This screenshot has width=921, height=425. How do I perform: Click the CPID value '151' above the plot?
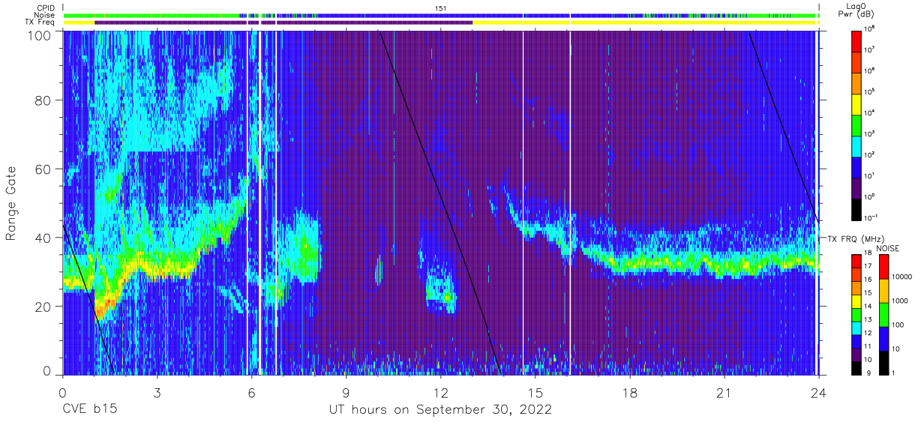[x=440, y=7]
